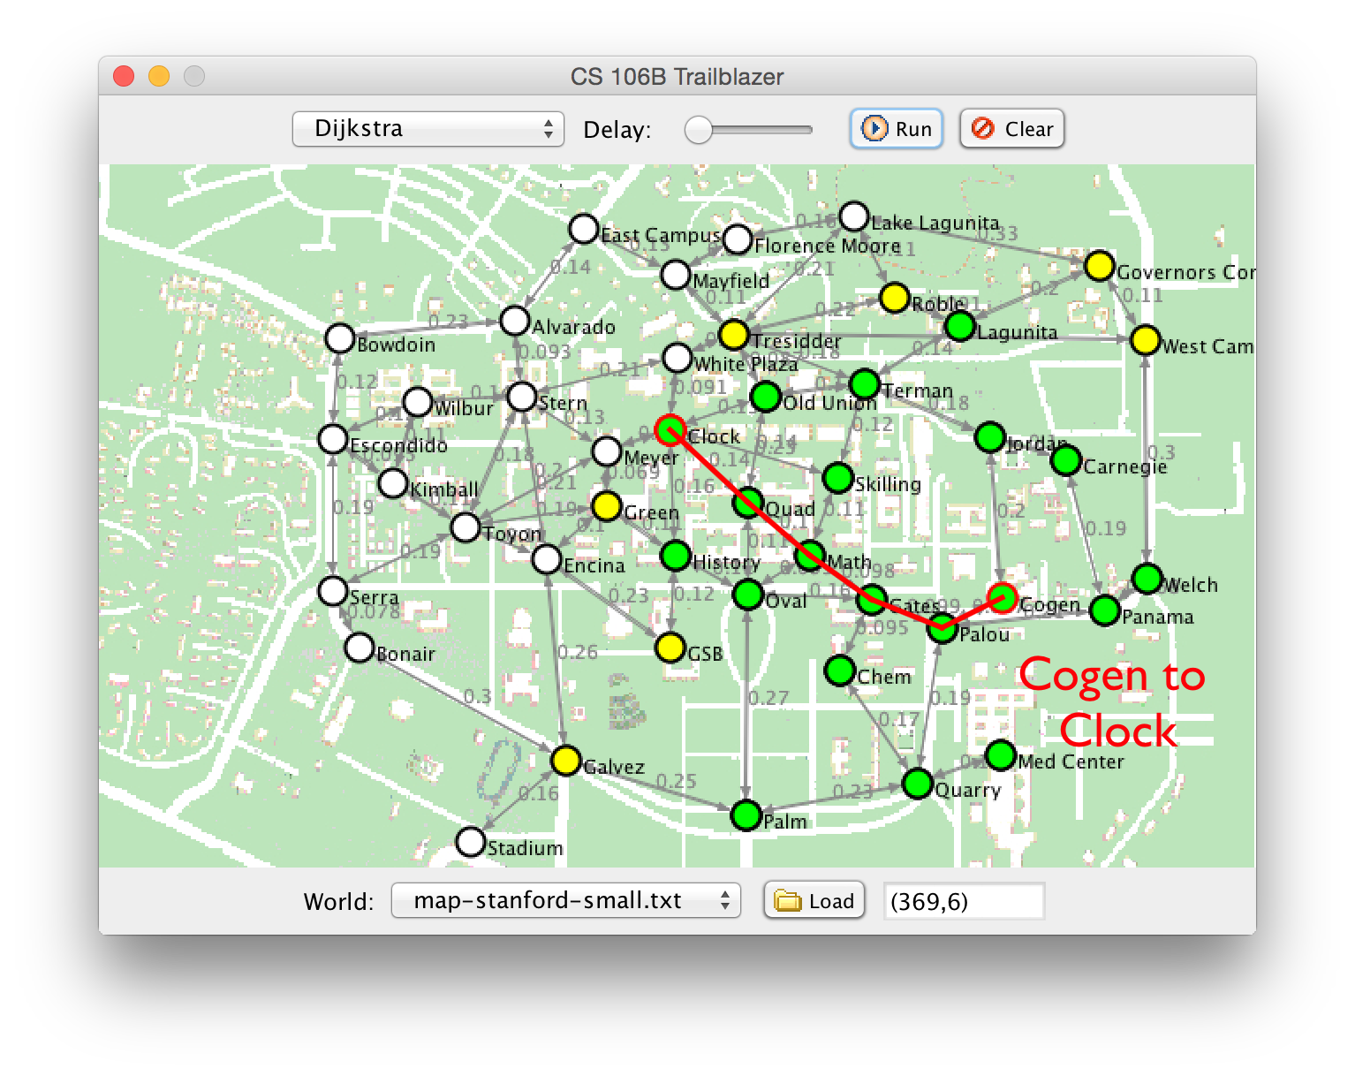This screenshot has width=1355, height=1076.
Task: Click the green Quarry node
Action: 918,784
